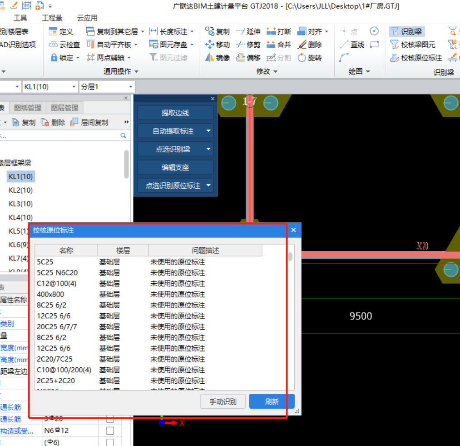Open the 工具 menu
The height and width of the screenshot is (446, 460).
pos(20,18)
